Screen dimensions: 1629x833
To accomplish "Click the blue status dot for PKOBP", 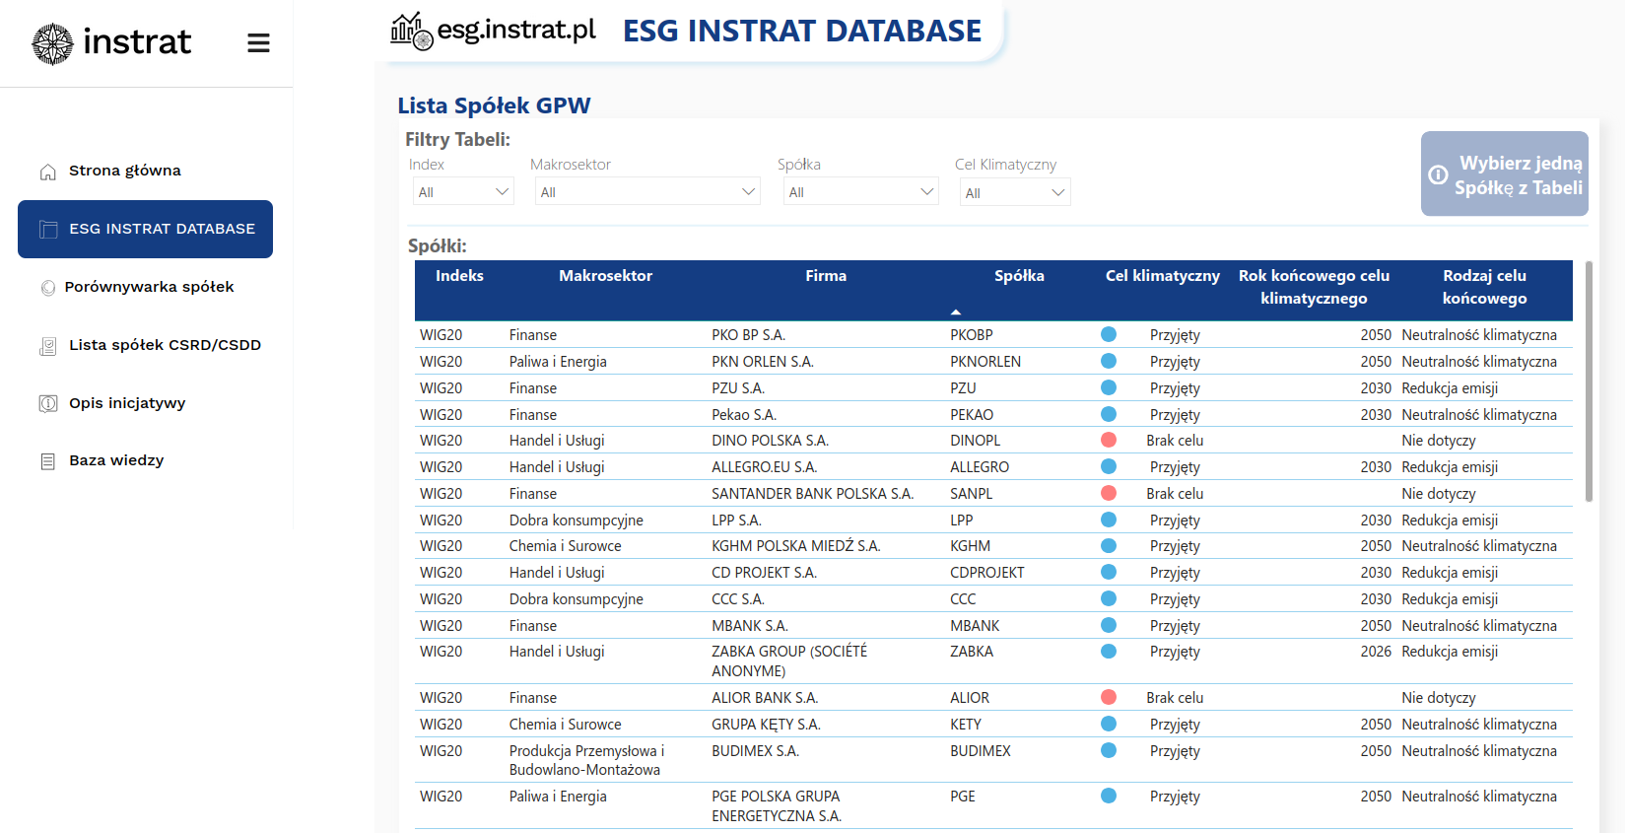I will click(1109, 334).
